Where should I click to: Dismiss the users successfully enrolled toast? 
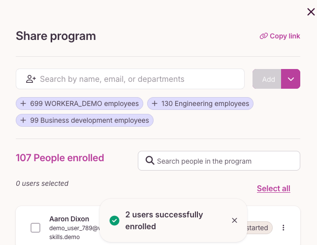(234, 220)
